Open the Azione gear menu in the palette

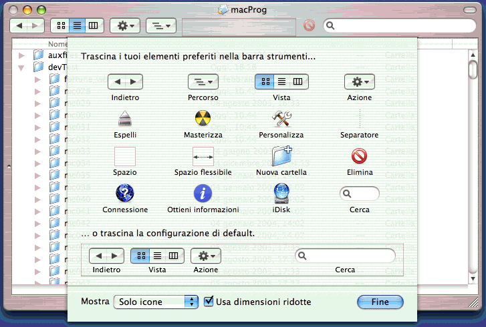359,81
